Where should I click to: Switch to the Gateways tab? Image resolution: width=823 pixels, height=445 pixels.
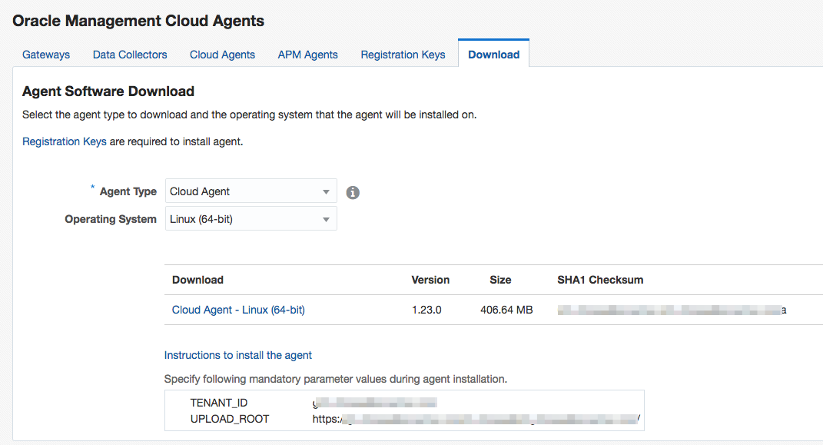click(46, 55)
